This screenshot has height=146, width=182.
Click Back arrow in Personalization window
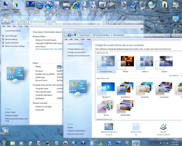(66, 35)
